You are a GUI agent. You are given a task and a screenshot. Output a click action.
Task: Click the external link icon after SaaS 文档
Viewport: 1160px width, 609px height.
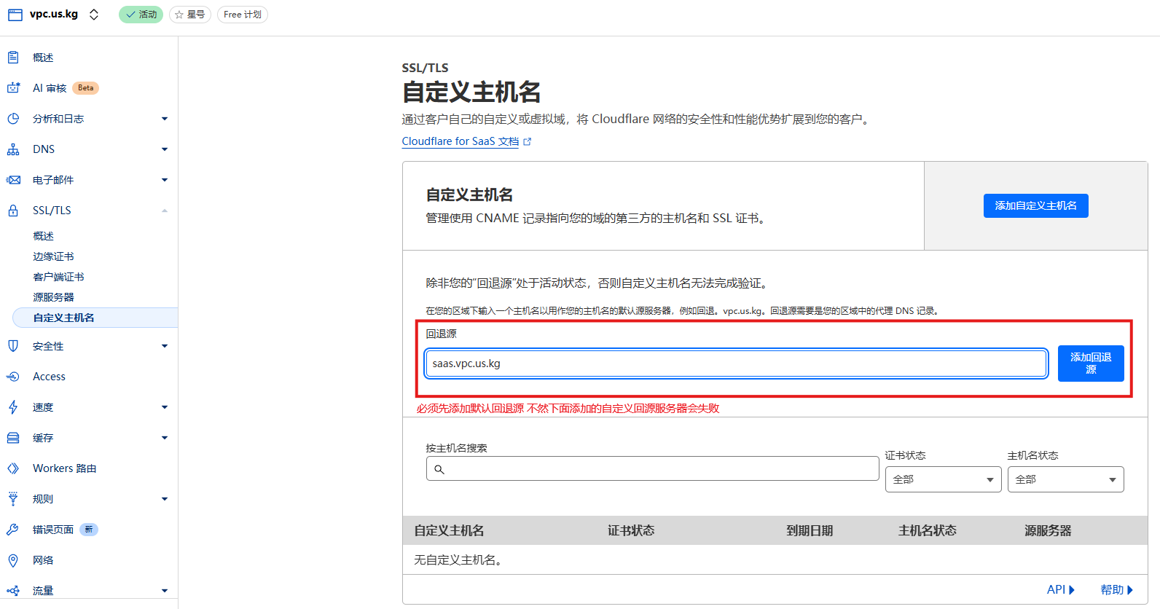coord(528,142)
